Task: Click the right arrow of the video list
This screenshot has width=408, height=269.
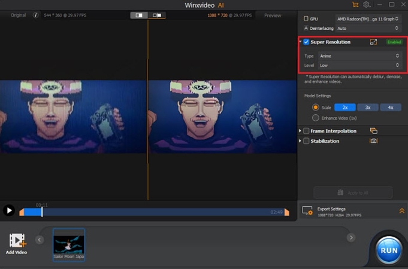Action: 350,237
